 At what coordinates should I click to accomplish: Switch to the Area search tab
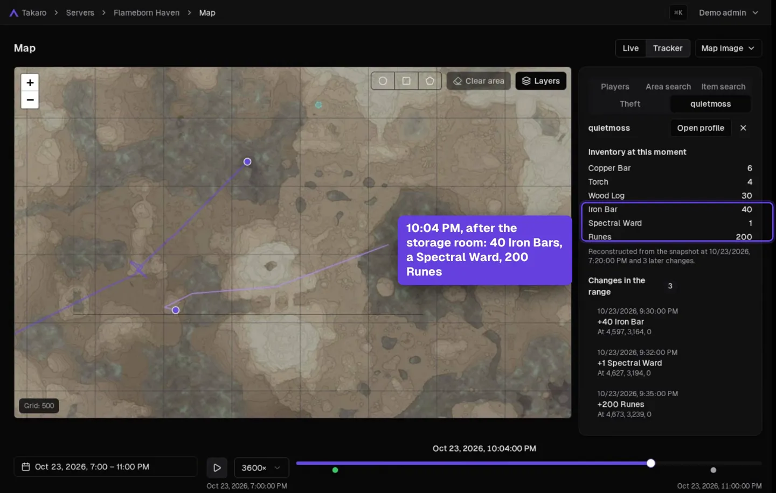coord(668,87)
